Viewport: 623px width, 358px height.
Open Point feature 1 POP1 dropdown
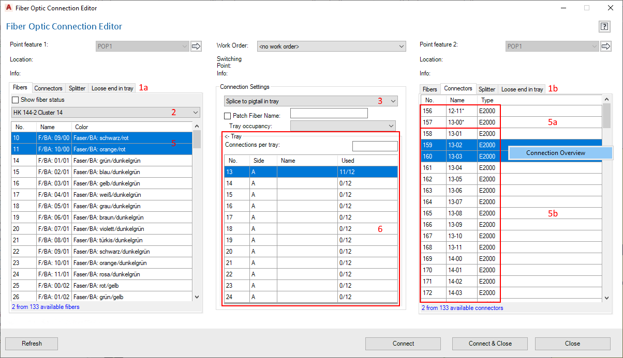click(x=142, y=46)
